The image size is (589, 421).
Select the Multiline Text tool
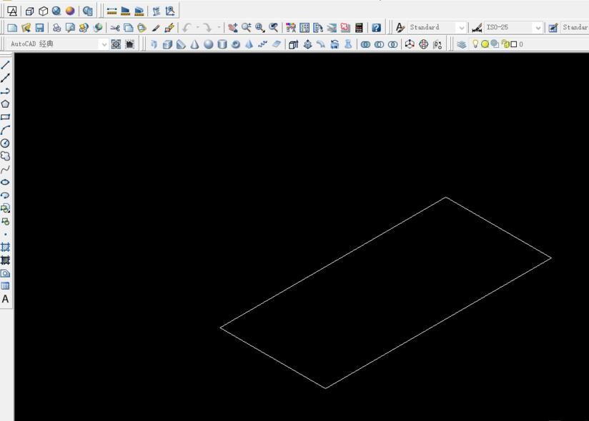(6, 299)
